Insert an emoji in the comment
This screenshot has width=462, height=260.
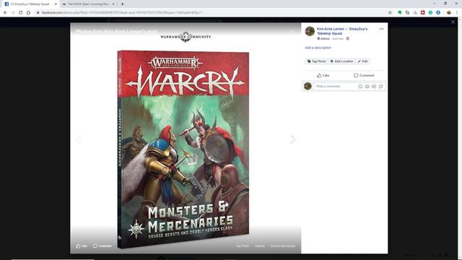pos(360,87)
